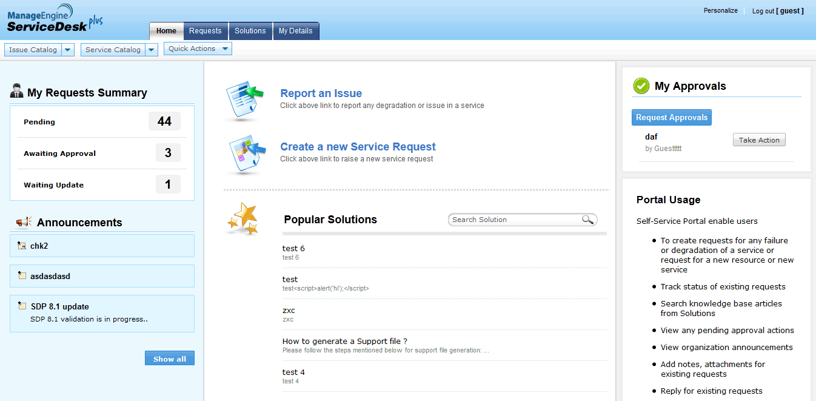Open the 'test 4' solution
The height and width of the screenshot is (401, 816).
[293, 372]
